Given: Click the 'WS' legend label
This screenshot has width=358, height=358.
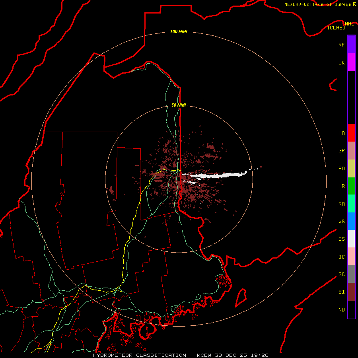Looking at the screenshot, I should tap(341, 221).
